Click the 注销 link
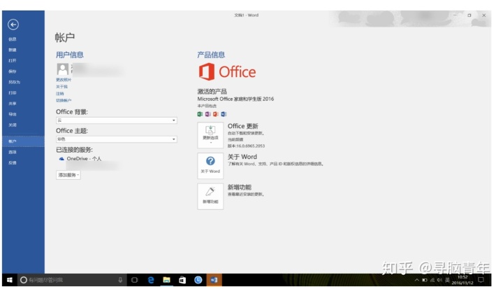 click(x=60, y=94)
